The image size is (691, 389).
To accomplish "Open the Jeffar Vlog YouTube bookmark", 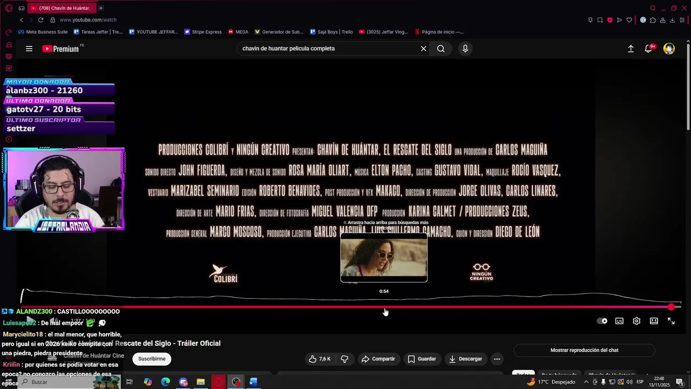I will [x=384, y=32].
